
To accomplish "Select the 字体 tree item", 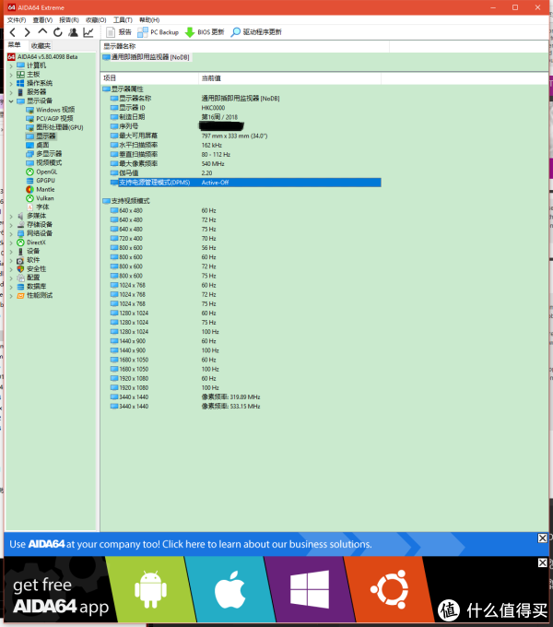I will point(38,207).
